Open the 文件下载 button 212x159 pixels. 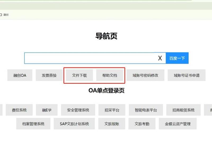[x=79, y=75]
